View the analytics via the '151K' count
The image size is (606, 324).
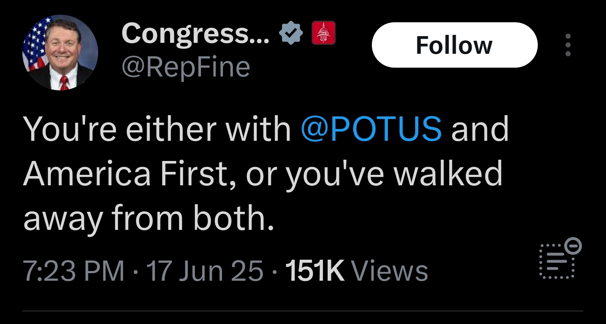[x=315, y=271]
